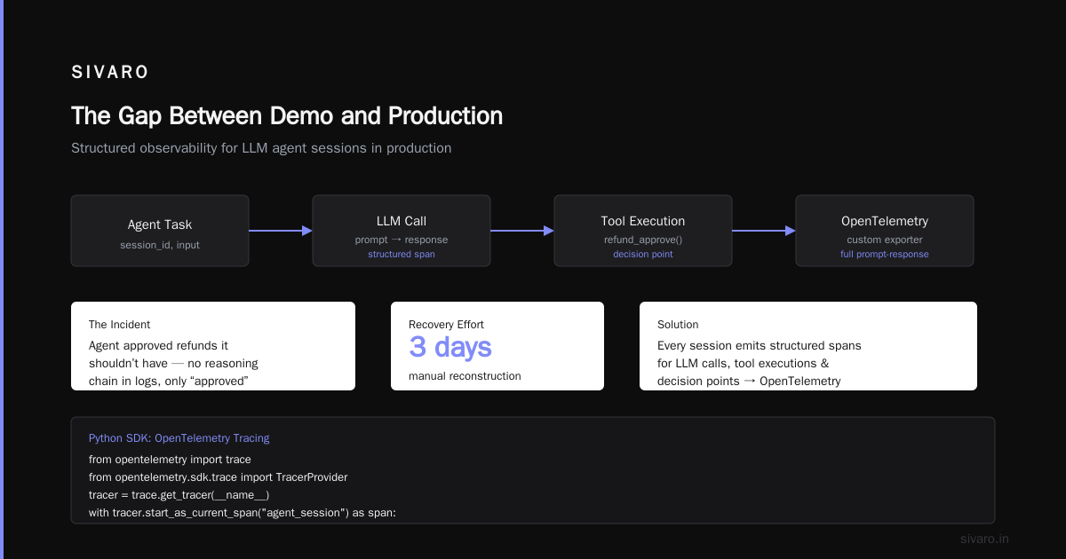Image resolution: width=1066 pixels, height=559 pixels.
Task: Click the SIVARO brand name
Action: coord(110,73)
